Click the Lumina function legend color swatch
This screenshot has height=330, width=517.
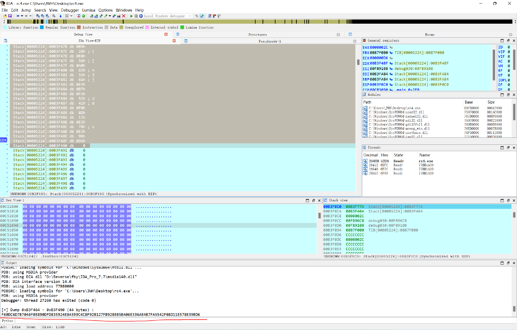182,27
